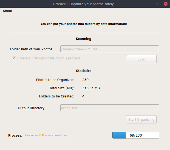Click inside the Output Directory field

coord(109,108)
